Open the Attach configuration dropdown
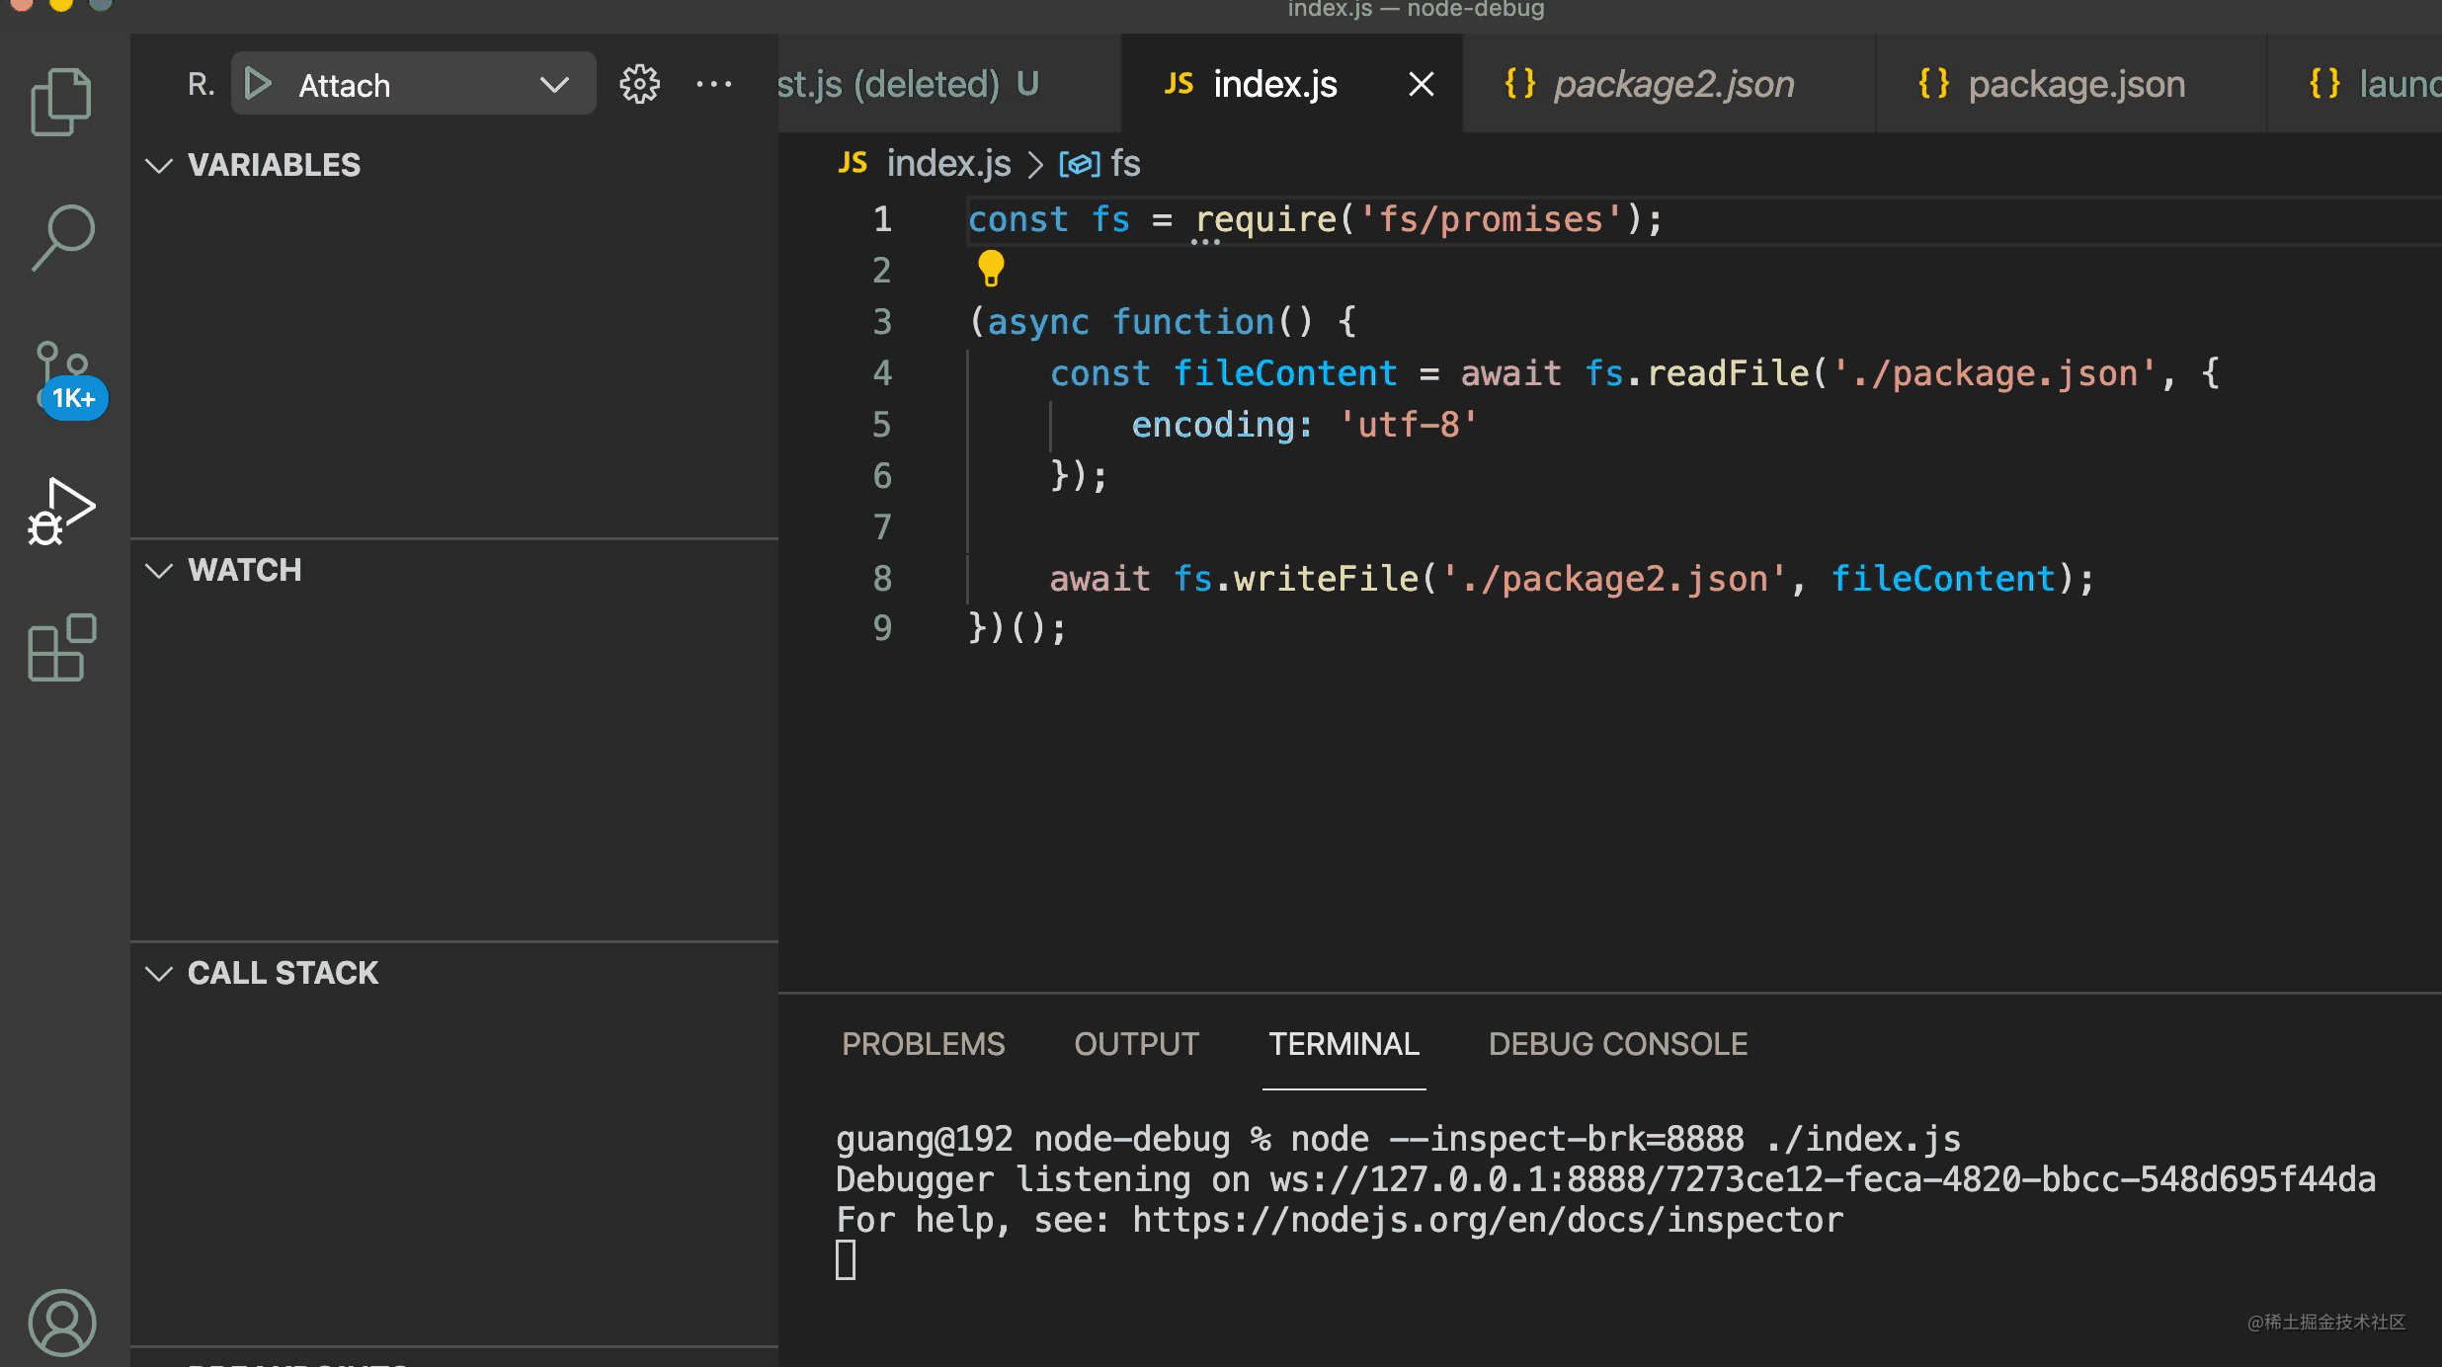Viewport: 2442px width, 1367px height. (554, 84)
